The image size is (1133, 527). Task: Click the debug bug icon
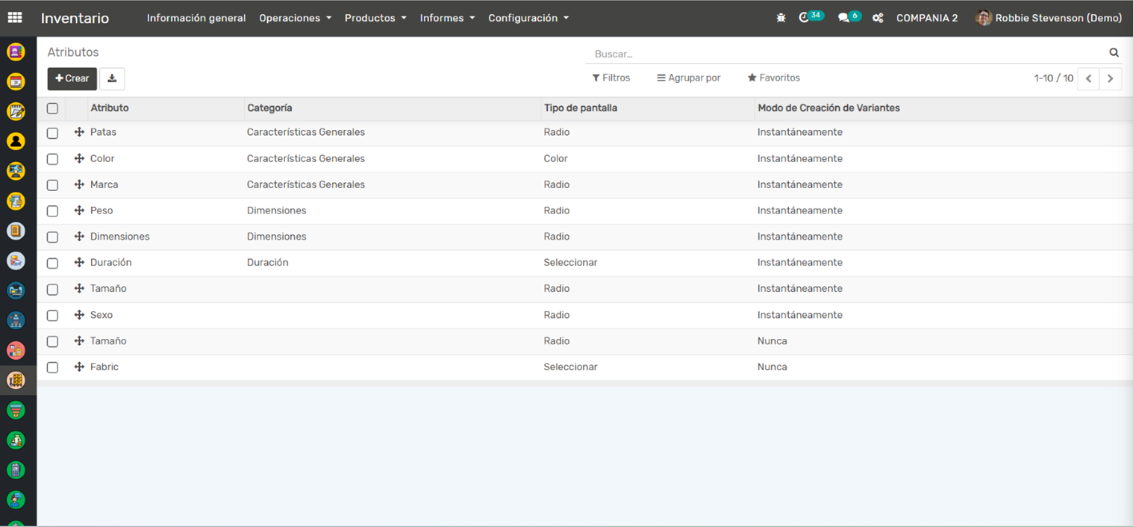tap(781, 18)
